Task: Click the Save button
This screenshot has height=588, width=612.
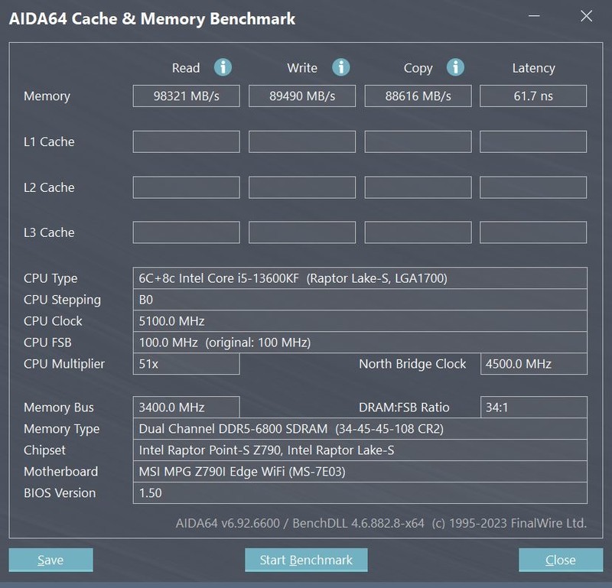Action: [x=50, y=560]
